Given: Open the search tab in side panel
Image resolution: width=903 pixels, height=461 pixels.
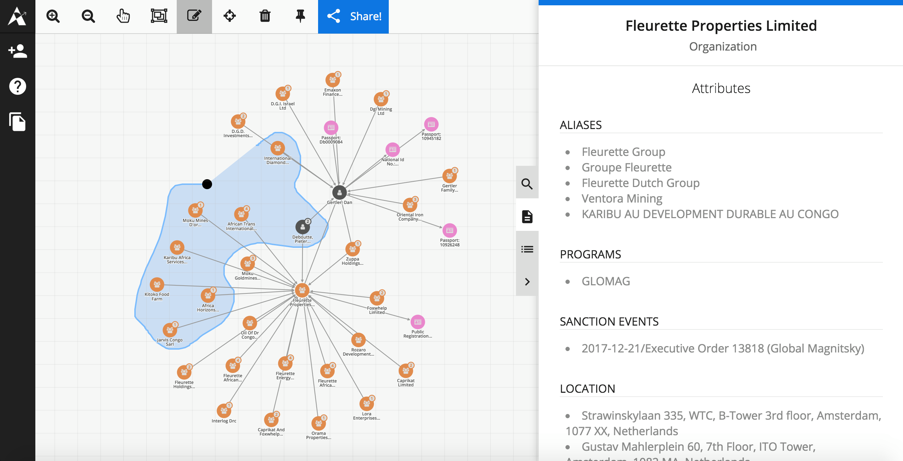Looking at the screenshot, I should 527,184.
